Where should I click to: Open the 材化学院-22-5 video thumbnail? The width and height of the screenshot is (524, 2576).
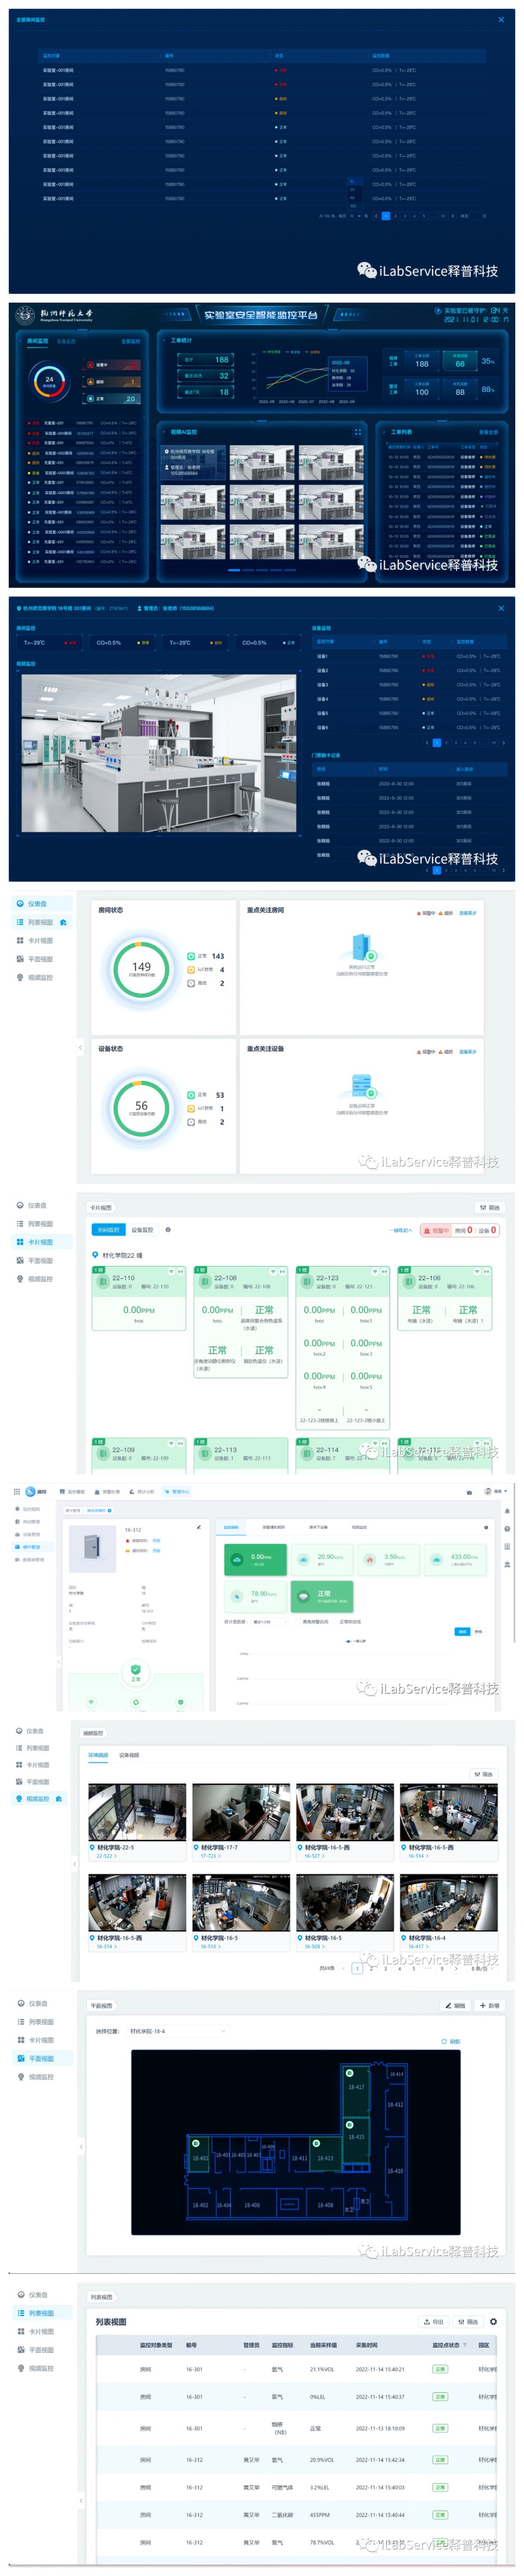(x=137, y=1812)
